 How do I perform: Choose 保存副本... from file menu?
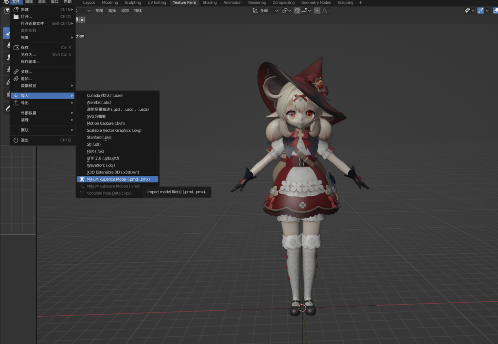pyautogui.click(x=43, y=62)
